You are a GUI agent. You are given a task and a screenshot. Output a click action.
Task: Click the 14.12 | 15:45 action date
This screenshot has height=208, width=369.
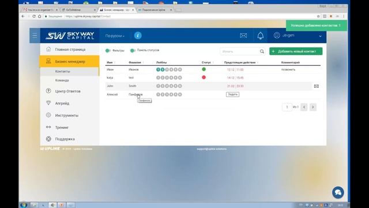click(x=235, y=78)
